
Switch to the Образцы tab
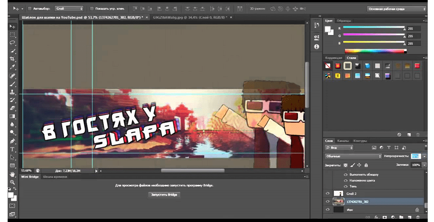click(x=344, y=21)
